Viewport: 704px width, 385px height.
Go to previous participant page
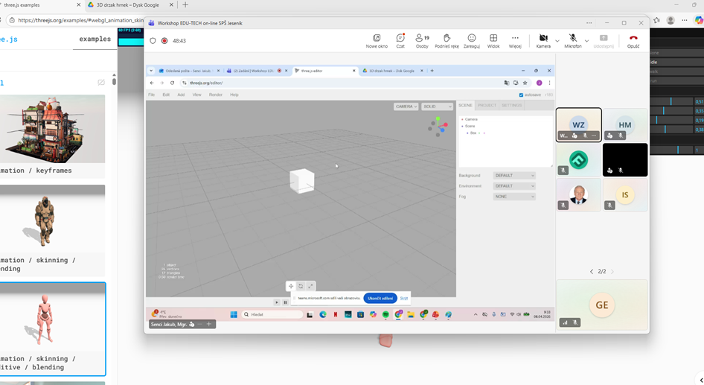coord(592,272)
